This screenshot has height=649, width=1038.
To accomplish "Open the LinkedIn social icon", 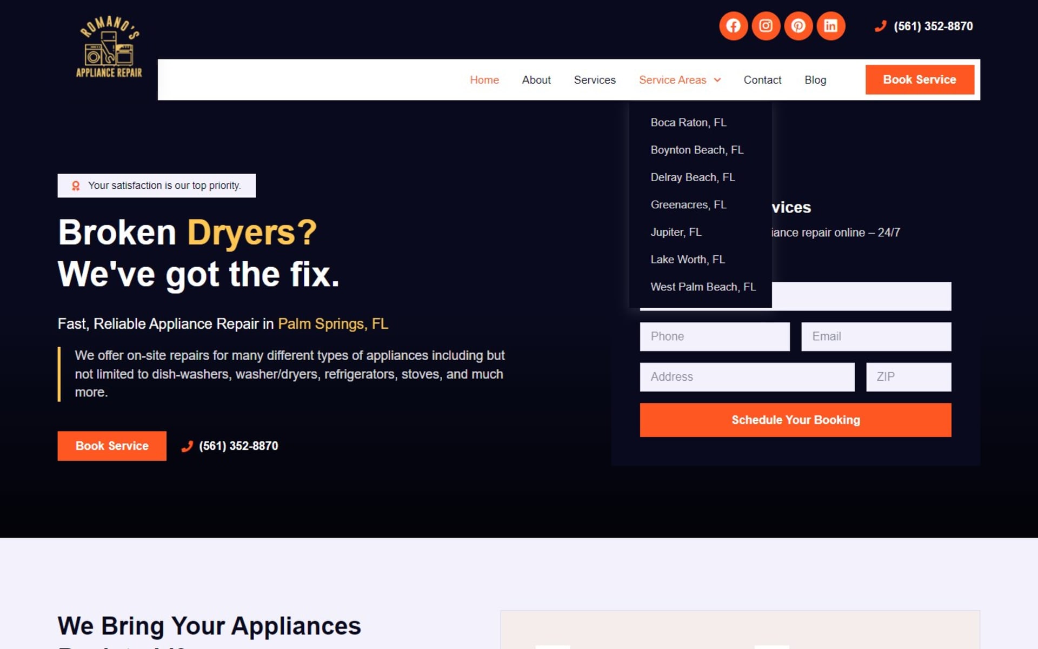I will click(830, 25).
